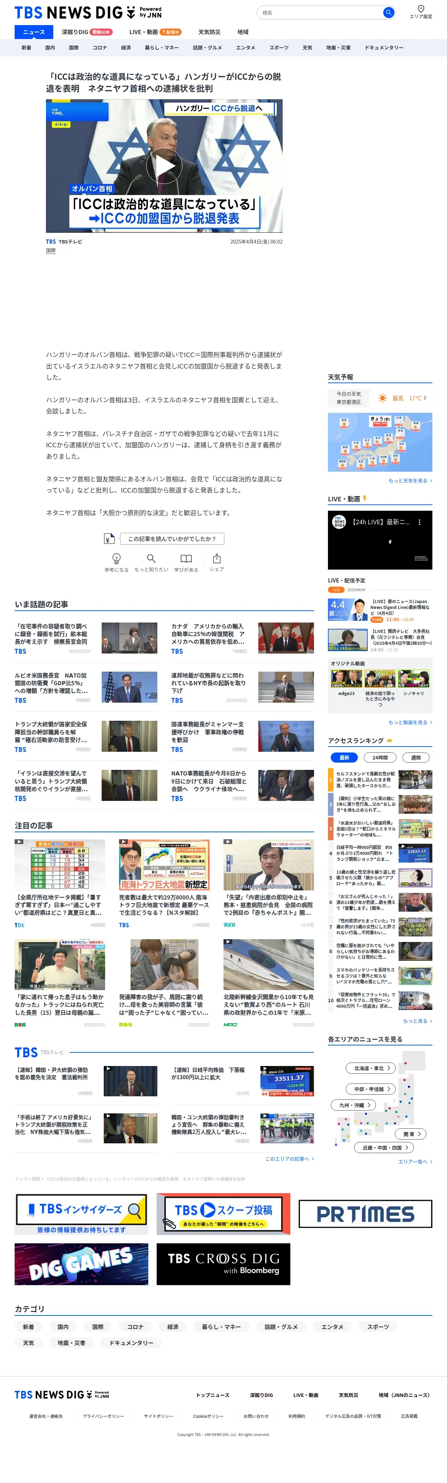447x1483 pixels.
Task: Open the edge23 original video thumbnail
Action: click(x=346, y=679)
